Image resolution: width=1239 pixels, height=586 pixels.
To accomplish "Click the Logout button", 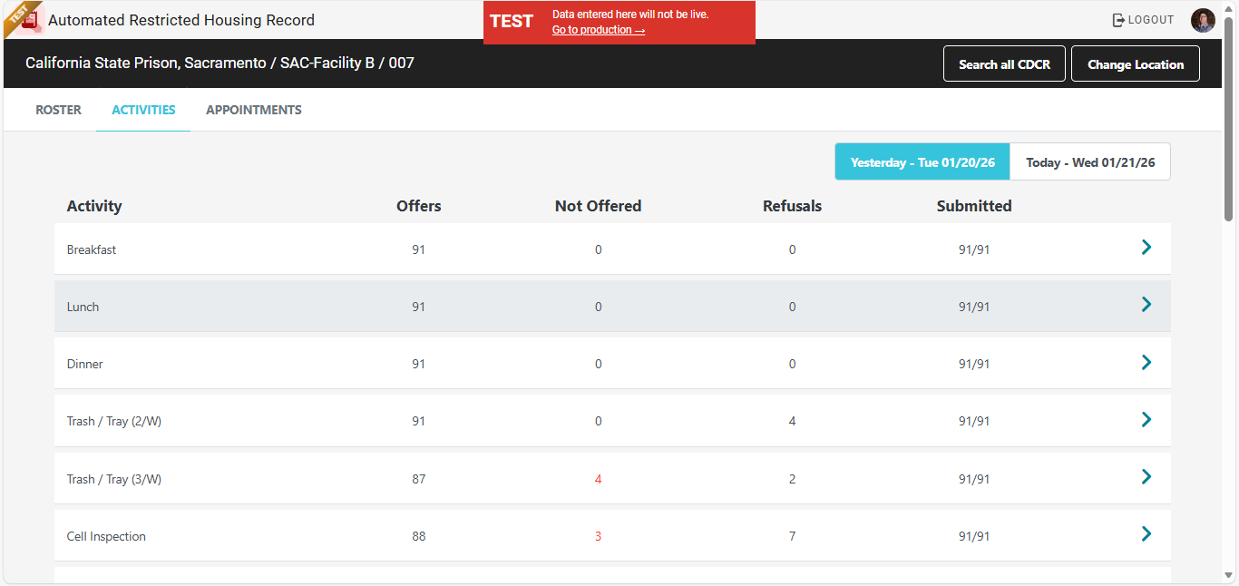I will pyautogui.click(x=1143, y=20).
